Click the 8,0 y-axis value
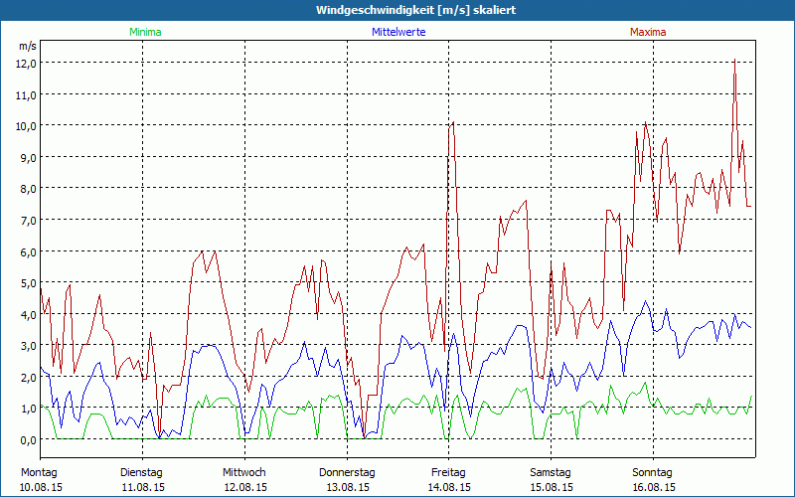The width and height of the screenshot is (795, 497). (29, 189)
